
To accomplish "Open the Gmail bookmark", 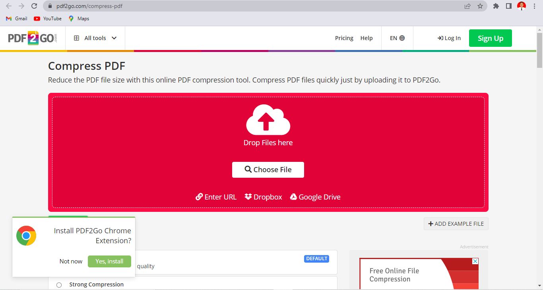I will [17, 19].
